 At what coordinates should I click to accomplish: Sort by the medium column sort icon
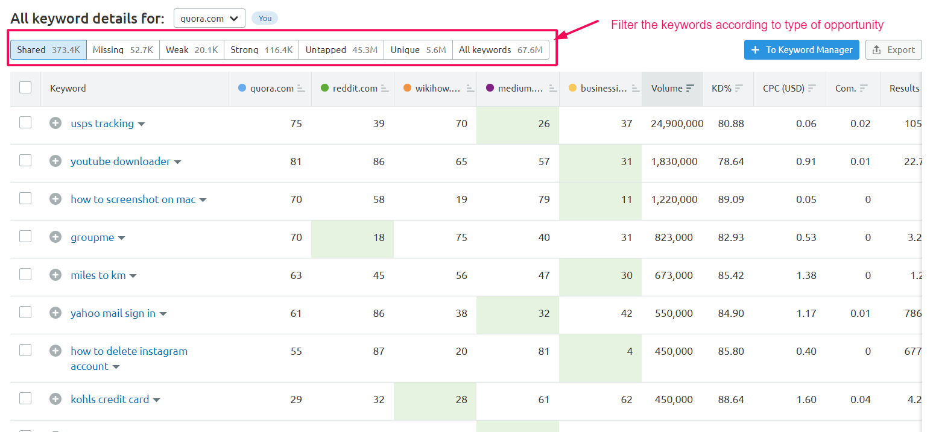pos(552,89)
